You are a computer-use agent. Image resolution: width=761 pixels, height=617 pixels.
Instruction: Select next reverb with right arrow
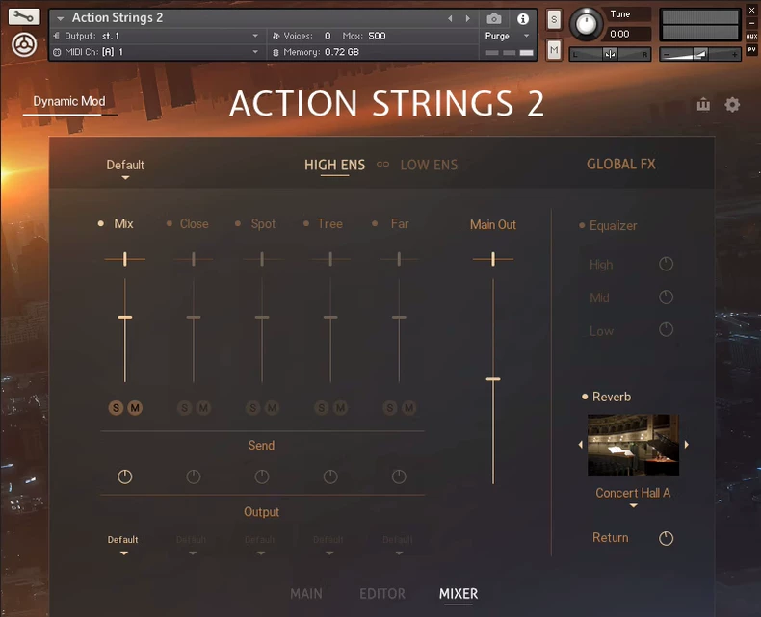point(686,445)
